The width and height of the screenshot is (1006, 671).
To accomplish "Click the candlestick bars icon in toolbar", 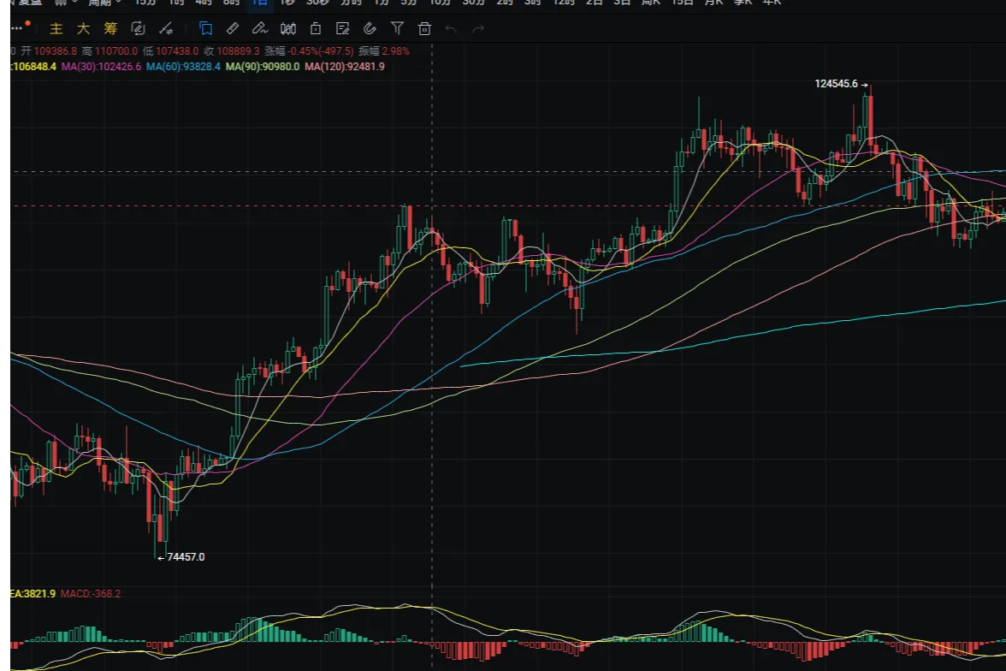I will pos(288,28).
